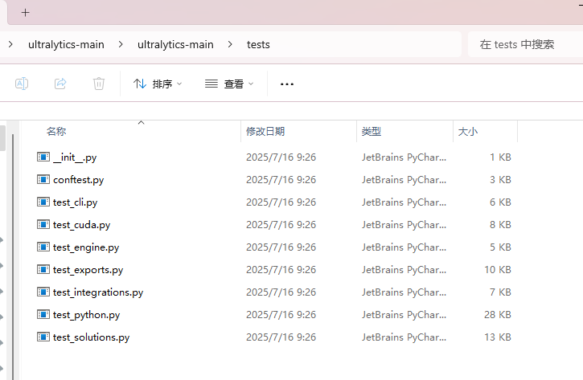Click the 10 KB size cell
This screenshot has height=380, width=583.
coord(498,270)
